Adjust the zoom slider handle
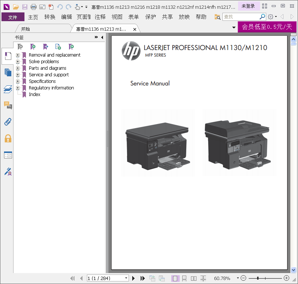 tap(258, 278)
